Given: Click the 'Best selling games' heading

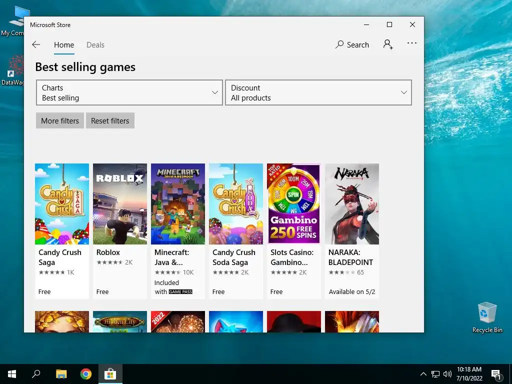Looking at the screenshot, I should tap(85, 67).
